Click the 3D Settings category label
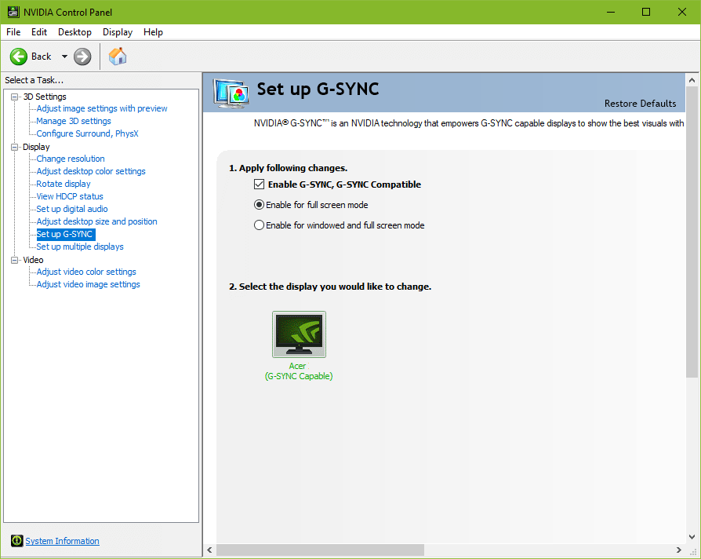701x559 pixels. click(45, 97)
